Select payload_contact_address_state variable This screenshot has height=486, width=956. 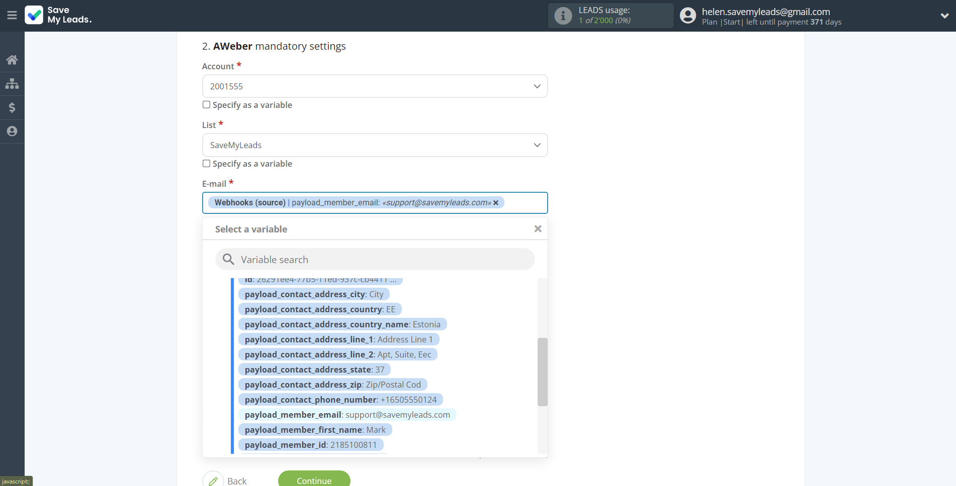314,370
